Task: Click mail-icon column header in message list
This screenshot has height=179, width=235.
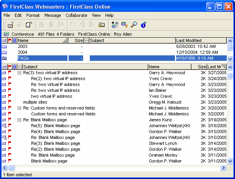Action: [4, 67]
